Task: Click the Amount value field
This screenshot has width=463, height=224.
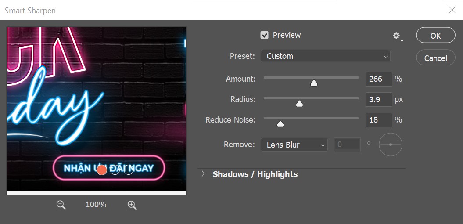Action: (379, 79)
